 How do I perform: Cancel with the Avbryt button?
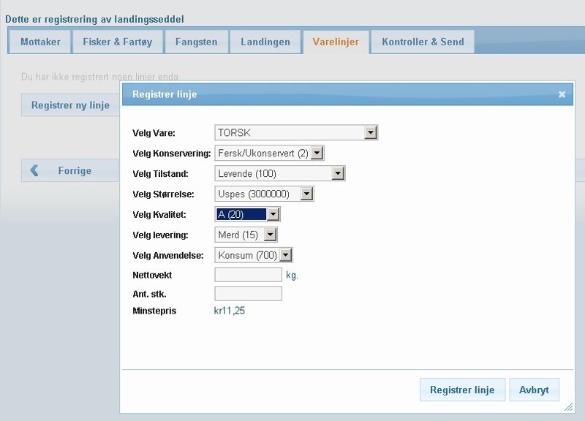(x=534, y=390)
